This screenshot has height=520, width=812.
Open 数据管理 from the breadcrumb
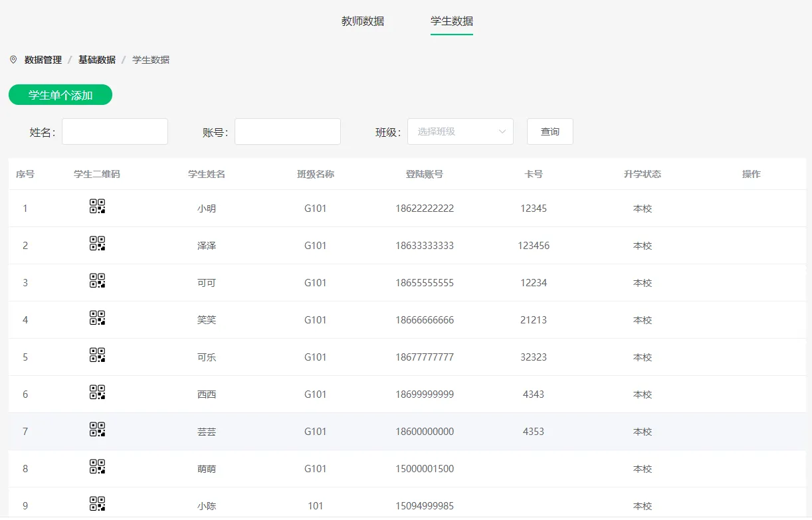click(x=42, y=59)
